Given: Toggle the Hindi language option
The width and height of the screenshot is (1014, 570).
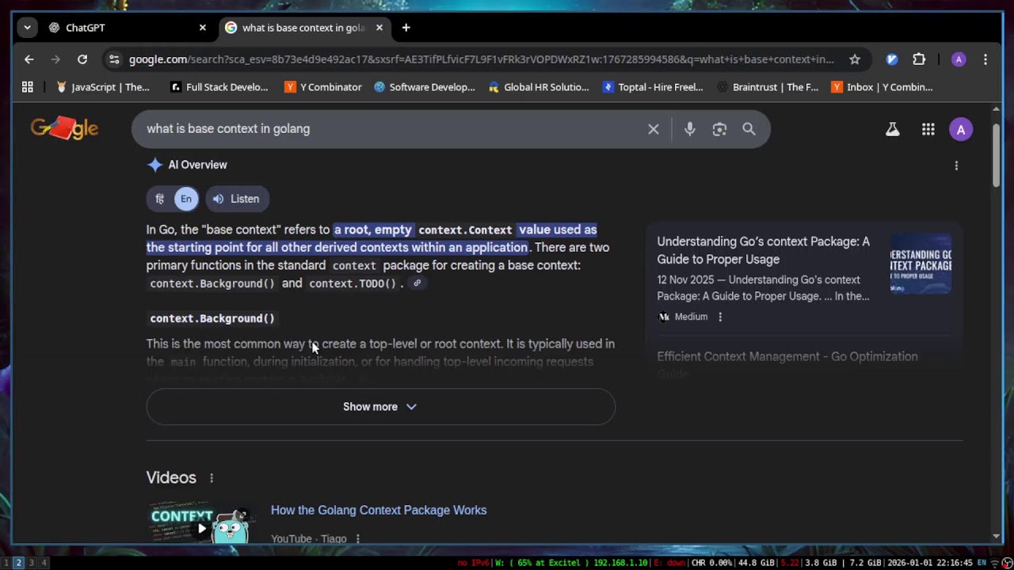Looking at the screenshot, I should [160, 199].
